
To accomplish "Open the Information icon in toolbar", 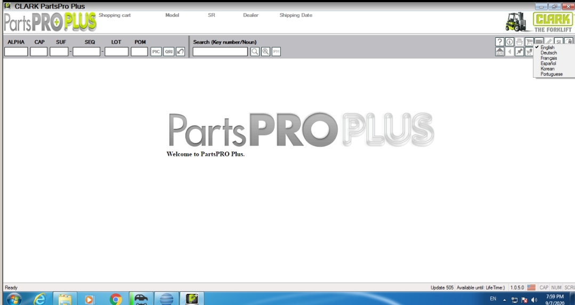I will click(x=509, y=42).
